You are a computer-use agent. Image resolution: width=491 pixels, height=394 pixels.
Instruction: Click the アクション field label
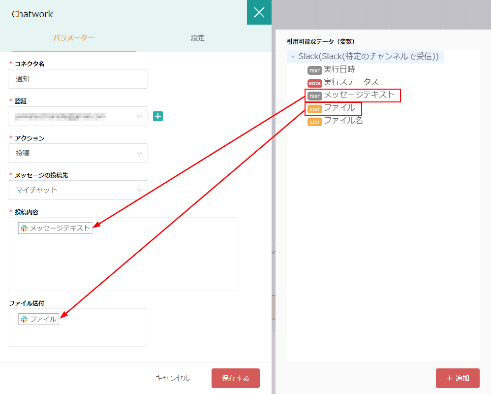click(x=30, y=138)
